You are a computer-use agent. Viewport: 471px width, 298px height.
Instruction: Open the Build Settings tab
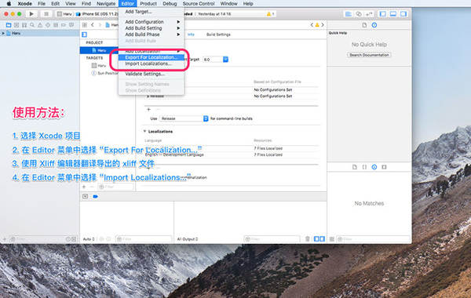pos(218,35)
